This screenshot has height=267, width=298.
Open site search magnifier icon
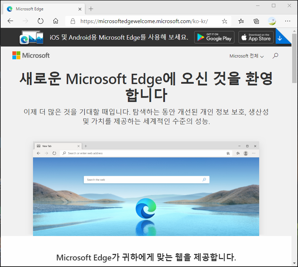(x=275, y=56)
